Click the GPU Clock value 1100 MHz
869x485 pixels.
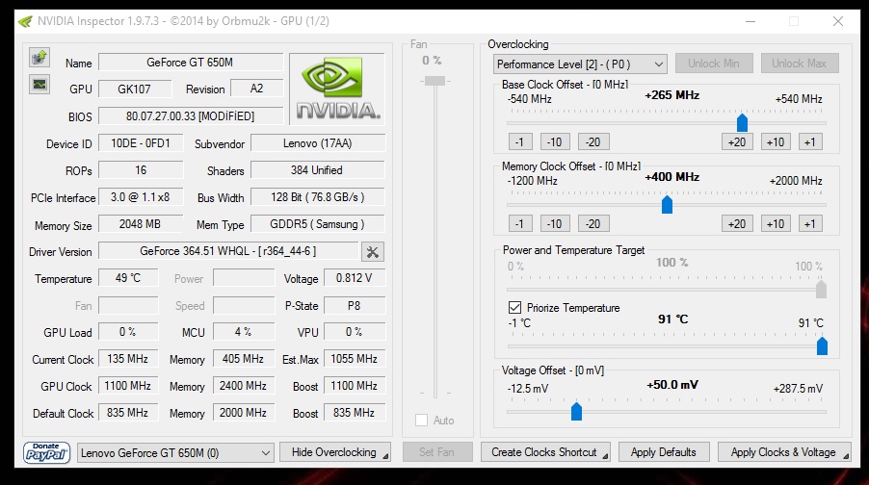tap(128, 386)
